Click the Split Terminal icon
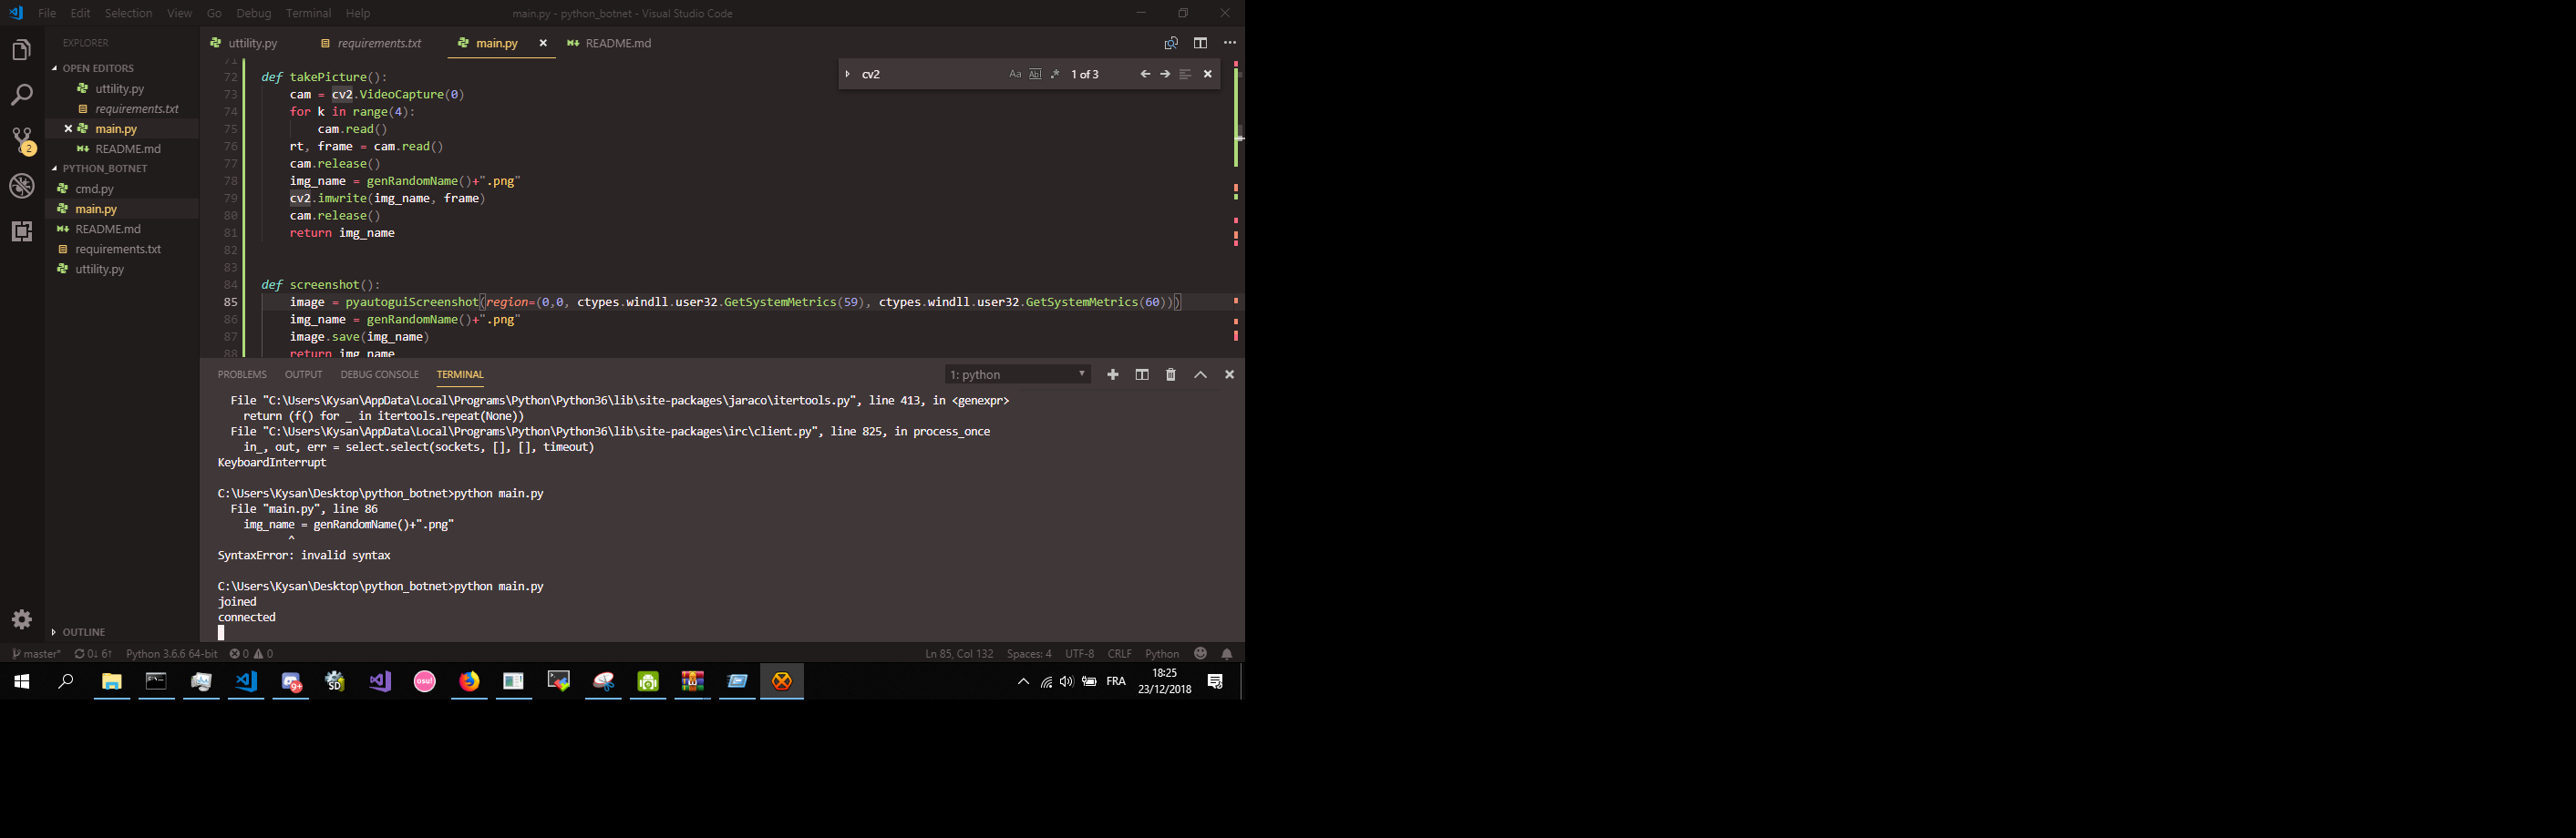Image resolution: width=2576 pixels, height=838 pixels. 1141,374
